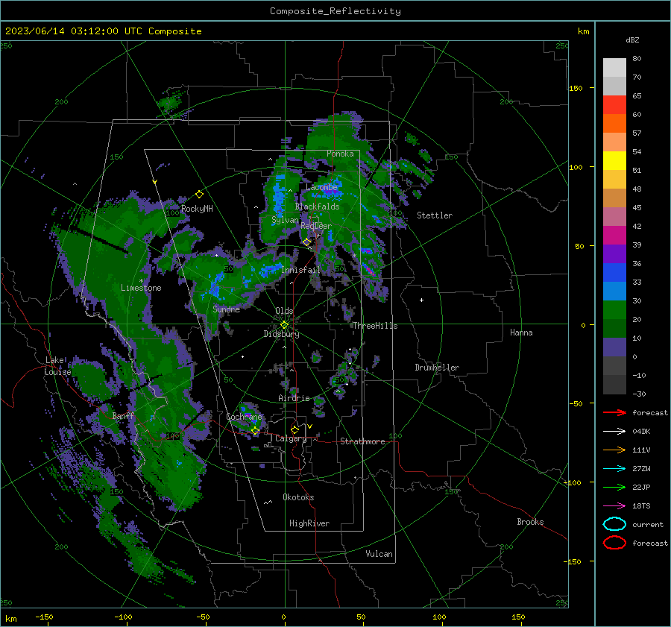
Task: Click the yellow diamond marker above Calgary
Action: click(x=294, y=429)
